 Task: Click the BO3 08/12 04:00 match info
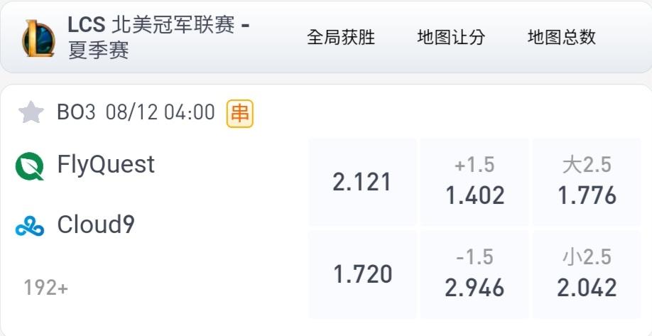tap(136, 112)
